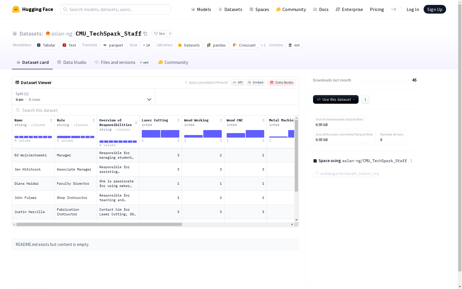Viewport: 462px width, 289px height.
Task: Click the red Data Studio button
Action: coord(281,82)
